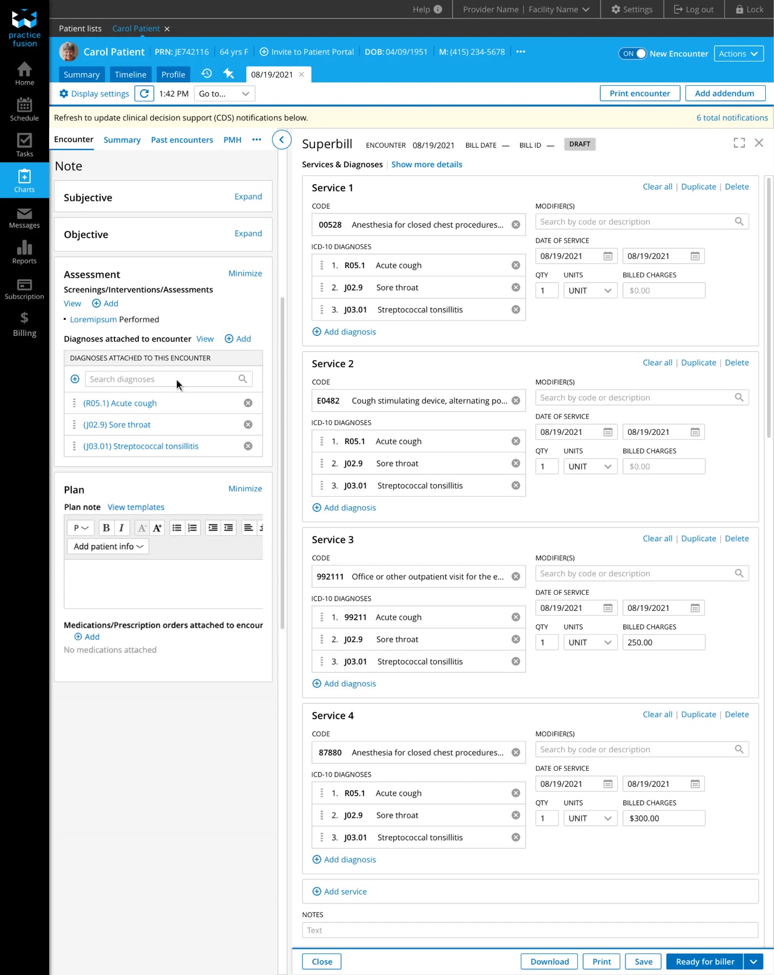This screenshot has height=975, width=774.
Task: Click Duplicate link for Service 3
Action: coord(698,538)
